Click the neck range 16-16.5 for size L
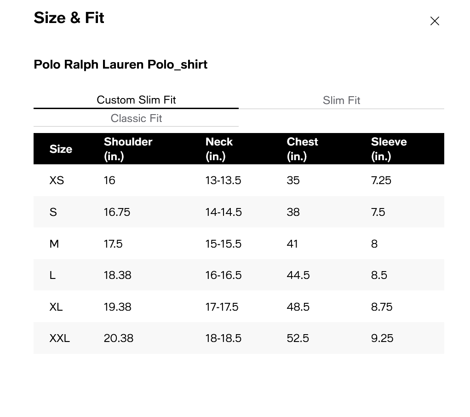This screenshot has width=470, height=417. (223, 275)
